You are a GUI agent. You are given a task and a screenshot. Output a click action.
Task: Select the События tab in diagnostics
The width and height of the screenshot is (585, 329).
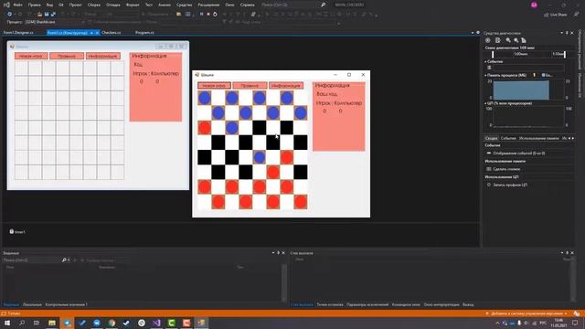[508, 138]
